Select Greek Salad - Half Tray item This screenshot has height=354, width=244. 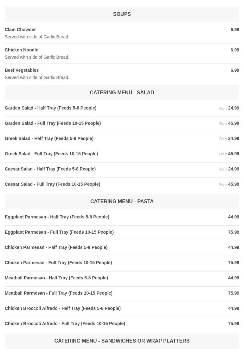pos(49,138)
